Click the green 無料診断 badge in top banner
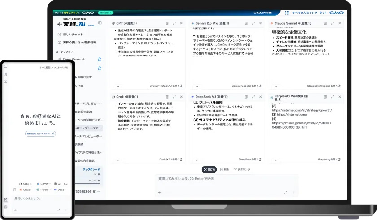 pos(105,13)
